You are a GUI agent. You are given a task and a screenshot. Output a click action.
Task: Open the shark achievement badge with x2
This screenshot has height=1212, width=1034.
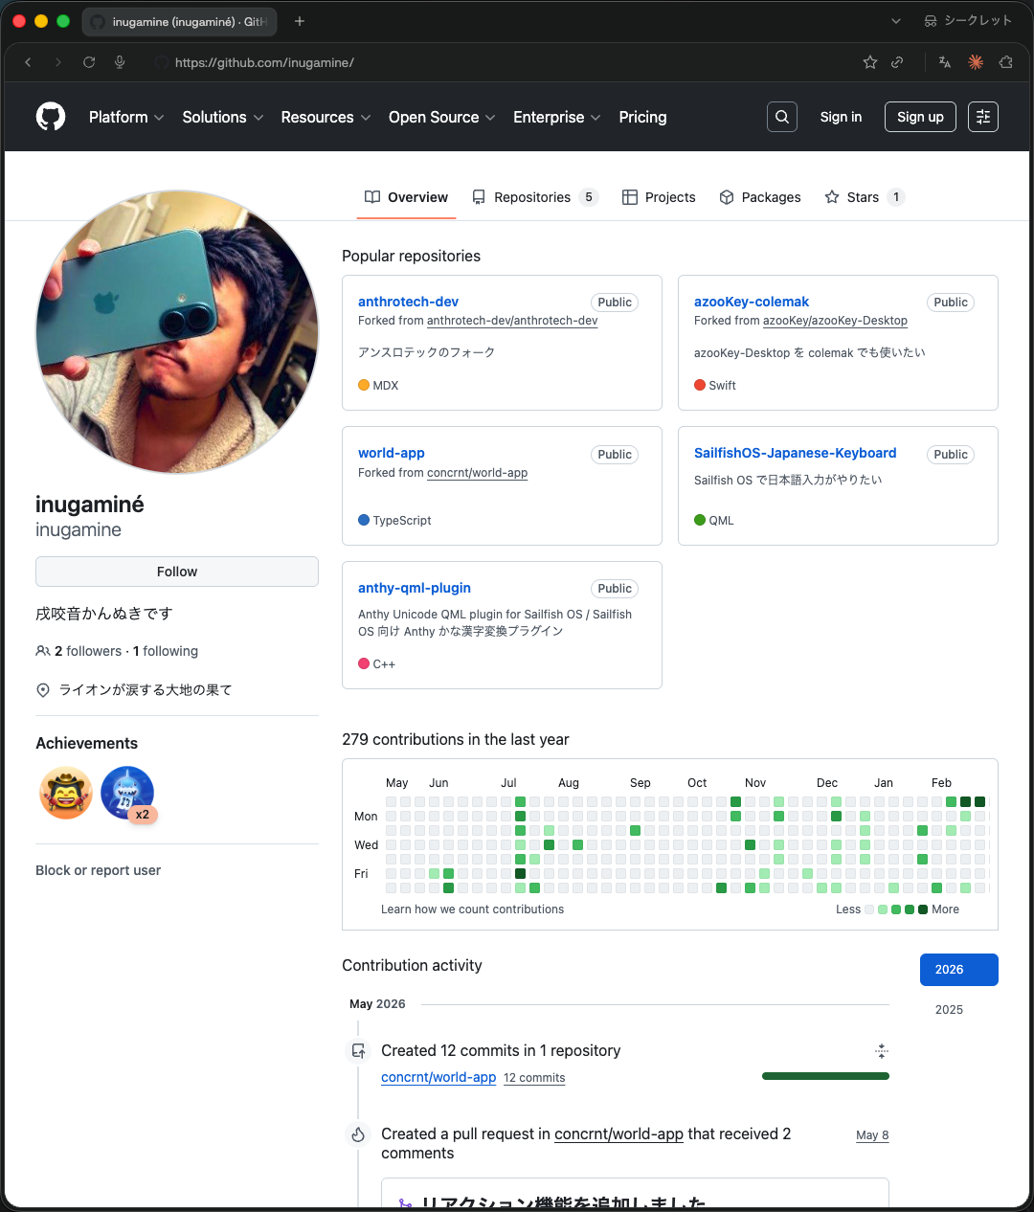[x=127, y=793]
